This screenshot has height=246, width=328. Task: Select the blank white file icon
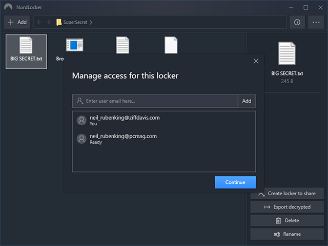(x=171, y=45)
